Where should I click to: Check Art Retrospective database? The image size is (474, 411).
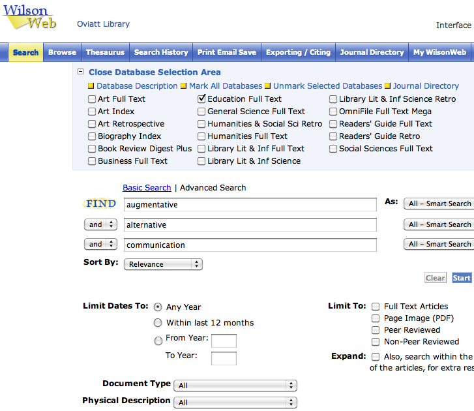[91, 124]
